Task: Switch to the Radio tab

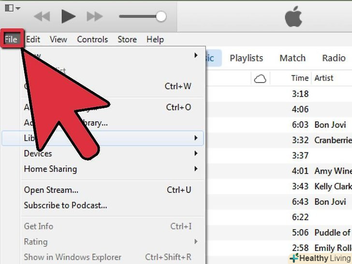Action: click(x=334, y=58)
